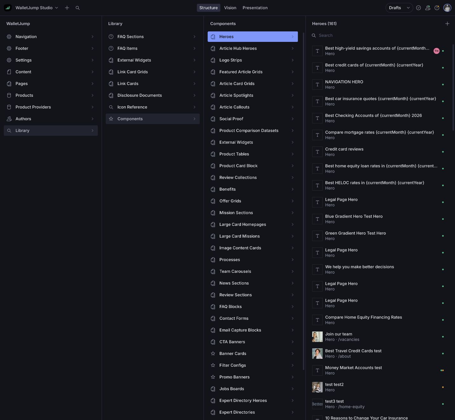Open Email Capture Blocks in Components
This screenshot has width=455, height=420.
coord(253,330)
